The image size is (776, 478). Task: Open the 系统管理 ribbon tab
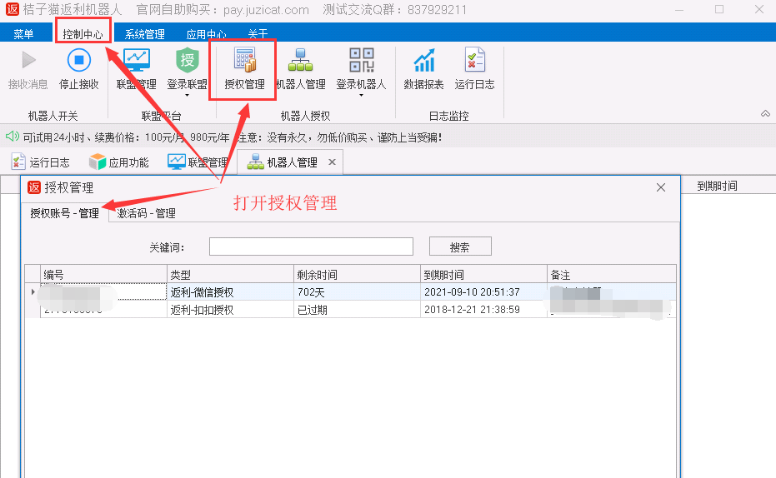click(x=144, y=34)
